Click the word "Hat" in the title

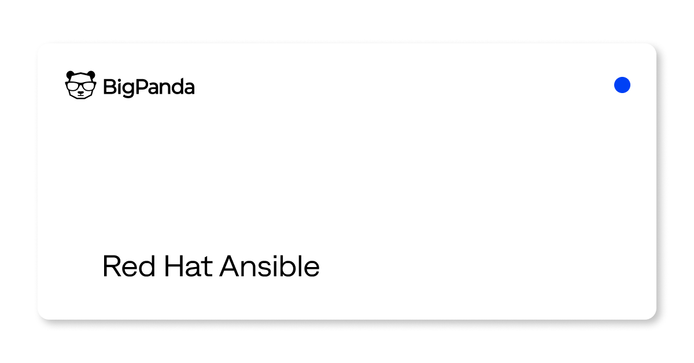[189, 266]
